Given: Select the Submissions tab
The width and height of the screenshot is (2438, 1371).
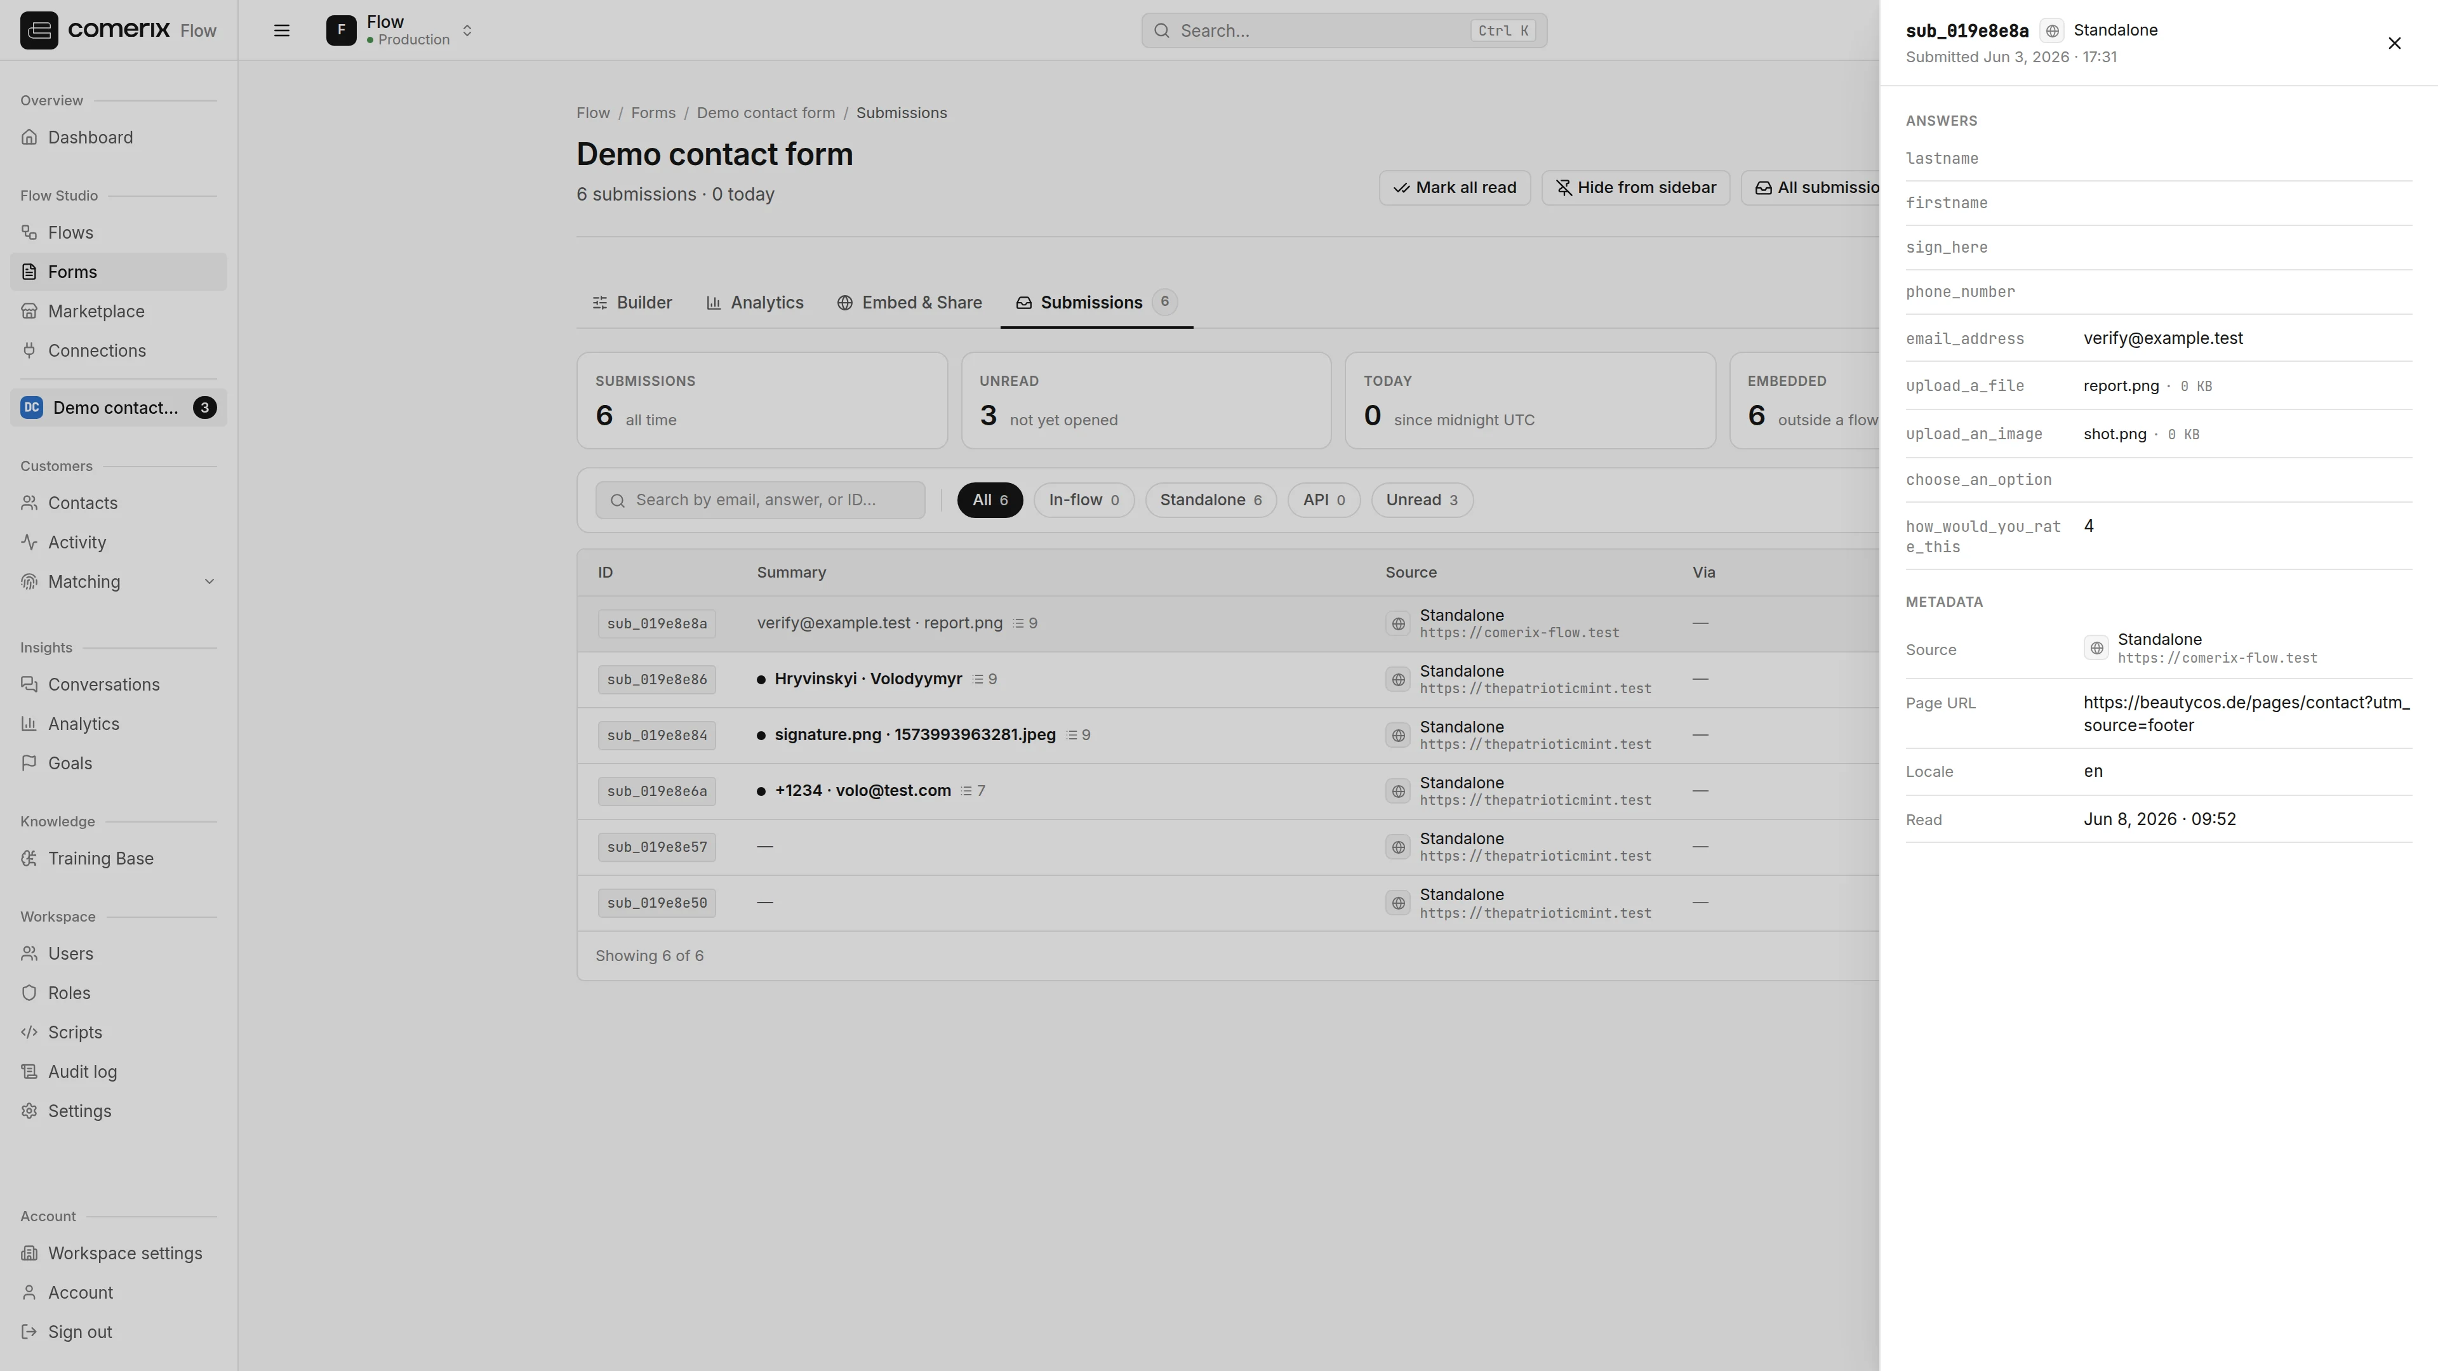Looking at the screenshot, I should (x=1097, y=303).
